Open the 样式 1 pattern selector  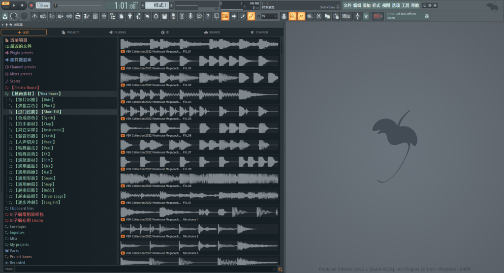pos(157,5)
